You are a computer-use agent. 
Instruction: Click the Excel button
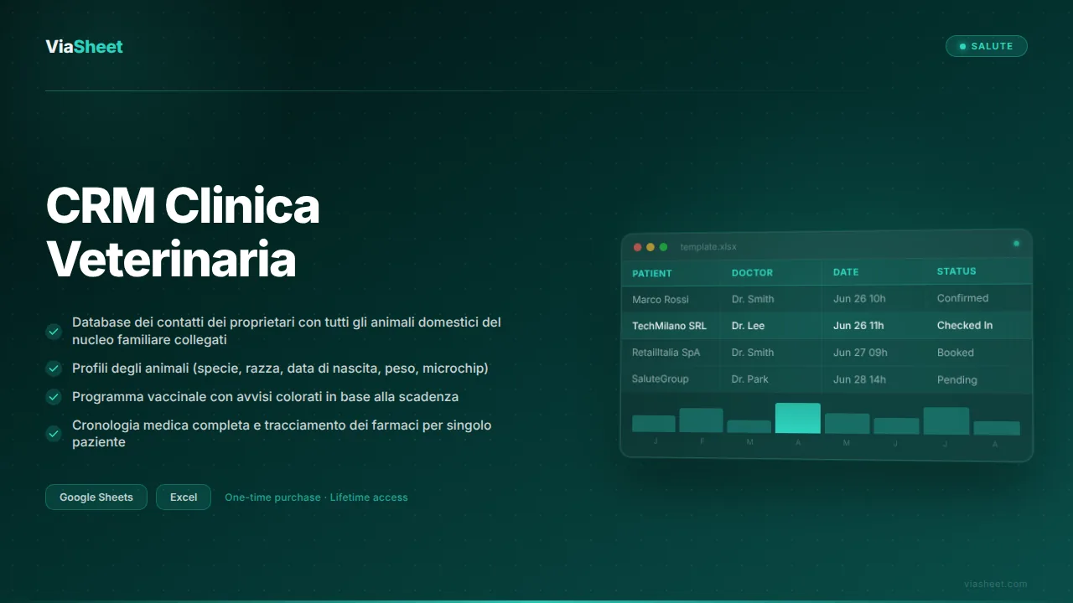(184, 497)
